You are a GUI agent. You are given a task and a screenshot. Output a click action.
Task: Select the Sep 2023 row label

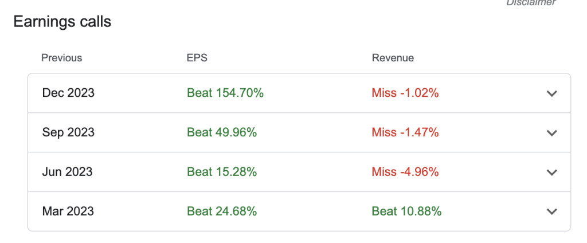point(68,132)
